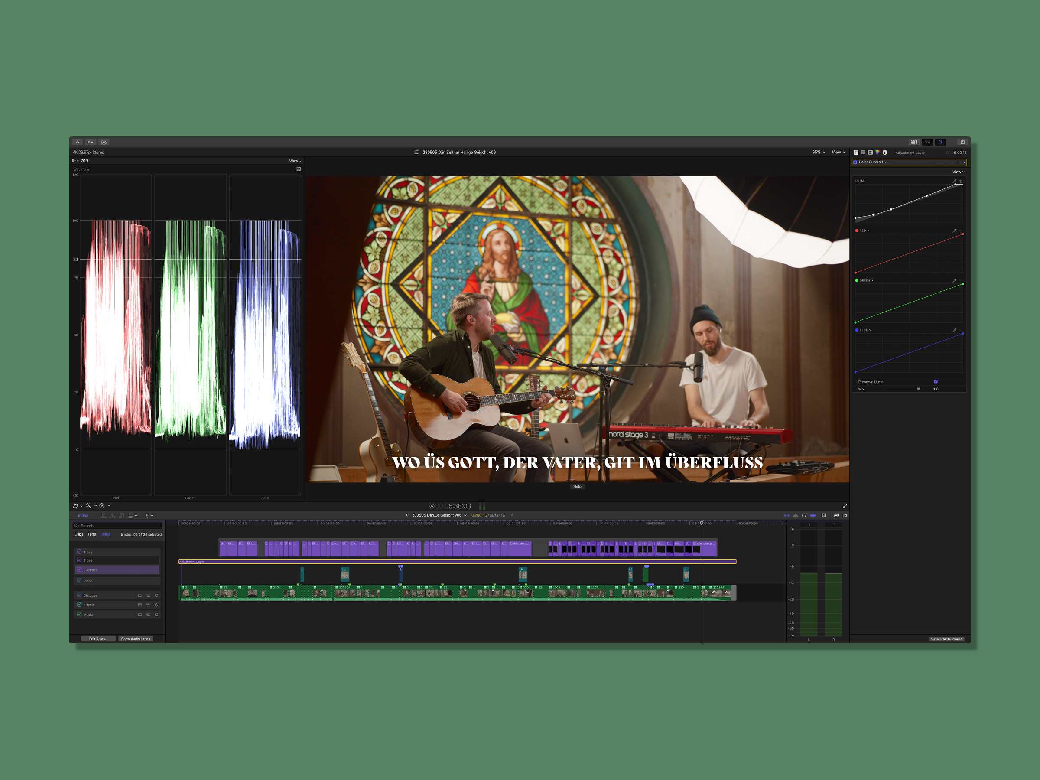
Task: Open the color inspector View dropdown
Action: tap(958, 172)
